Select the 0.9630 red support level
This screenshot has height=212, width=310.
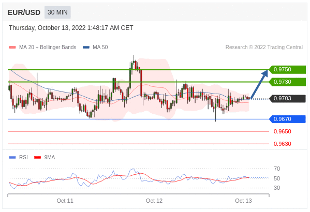point(283,144)
